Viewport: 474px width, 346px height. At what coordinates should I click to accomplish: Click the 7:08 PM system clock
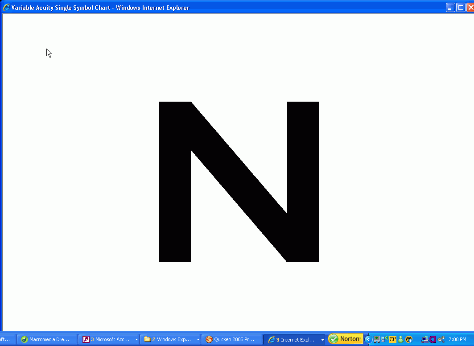[458, 339]
